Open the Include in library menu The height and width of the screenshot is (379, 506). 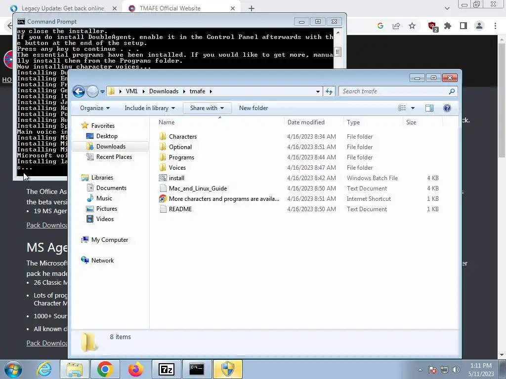tap(150, 108)
